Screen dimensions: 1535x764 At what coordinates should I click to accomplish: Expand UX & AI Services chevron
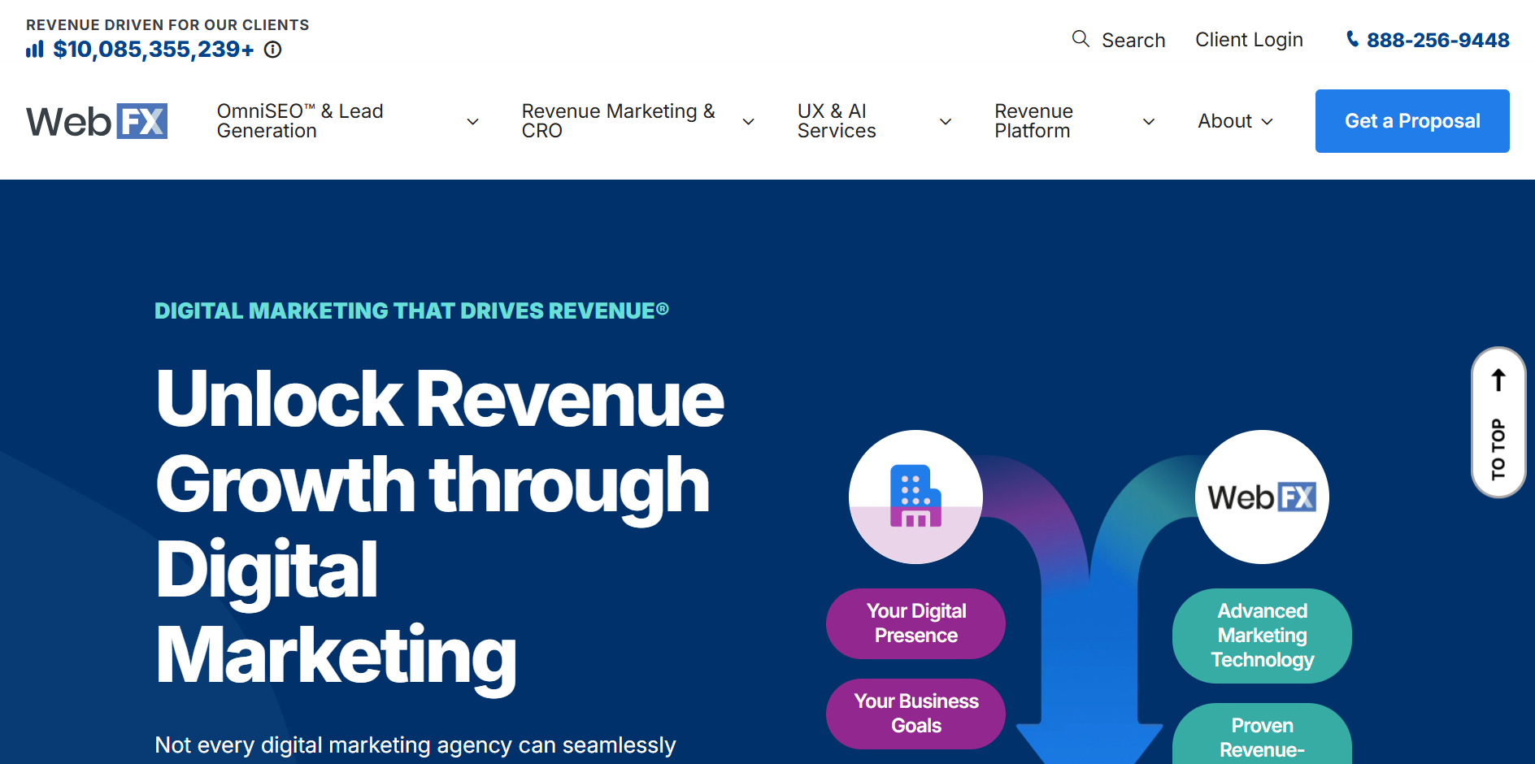[946, 122]
